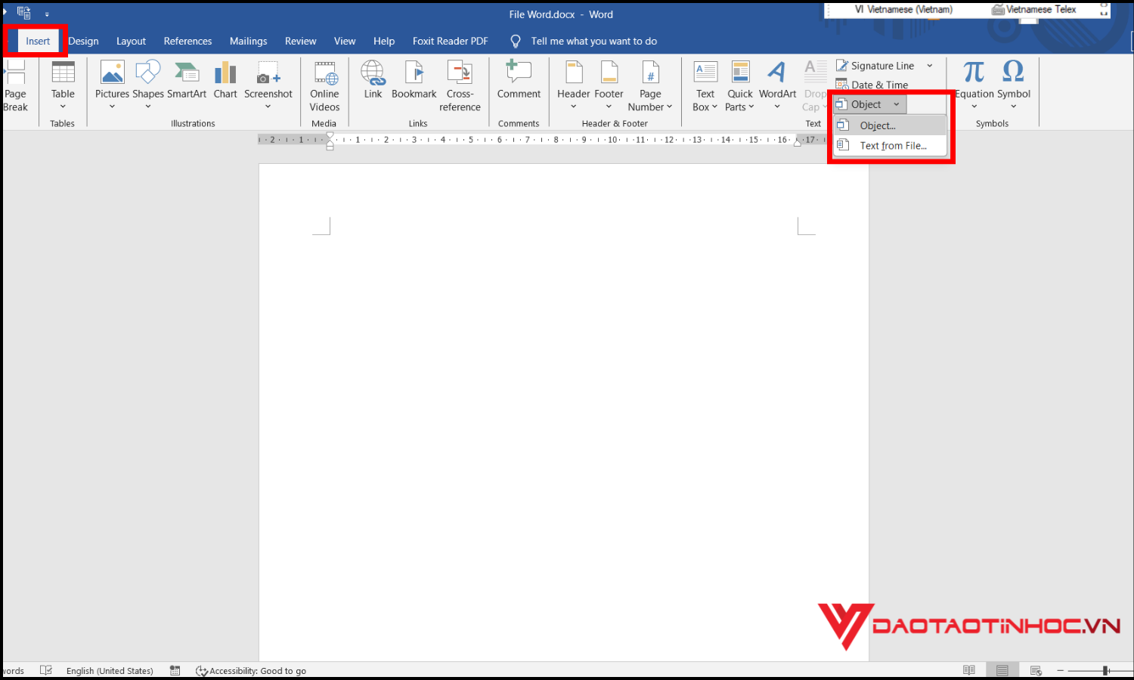Insert a new Comment
The height and width of the screenshot is (680, 1134).
coord(519,81)
